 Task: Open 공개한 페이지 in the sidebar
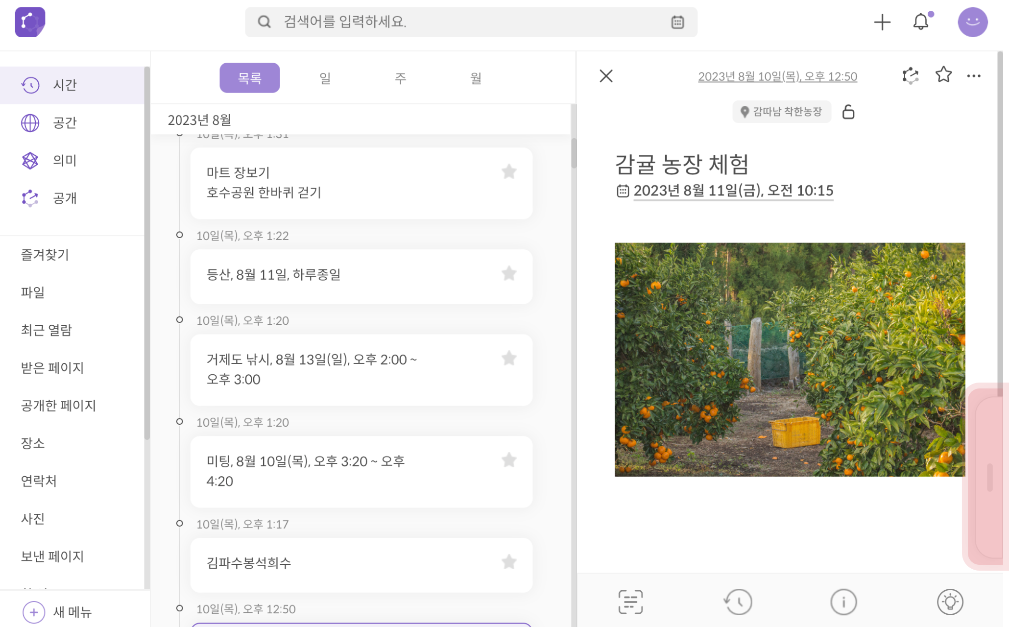(58, 406)
